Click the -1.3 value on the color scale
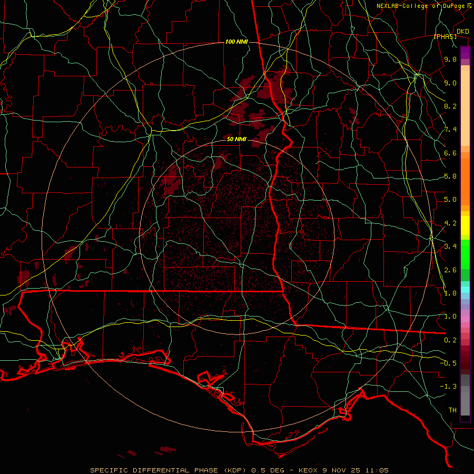 (x=448, y=387)
